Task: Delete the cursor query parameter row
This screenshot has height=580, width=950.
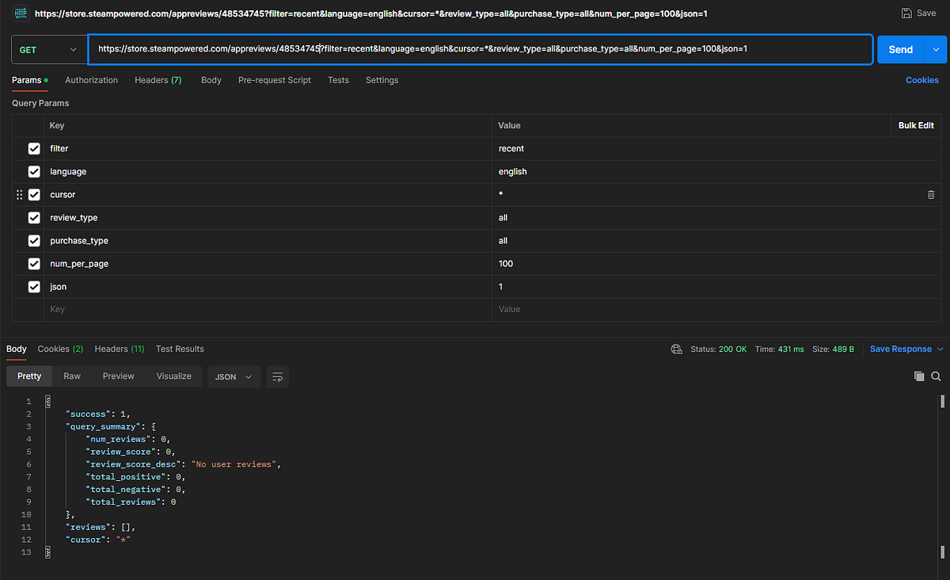Action: (x=930, y=194)
